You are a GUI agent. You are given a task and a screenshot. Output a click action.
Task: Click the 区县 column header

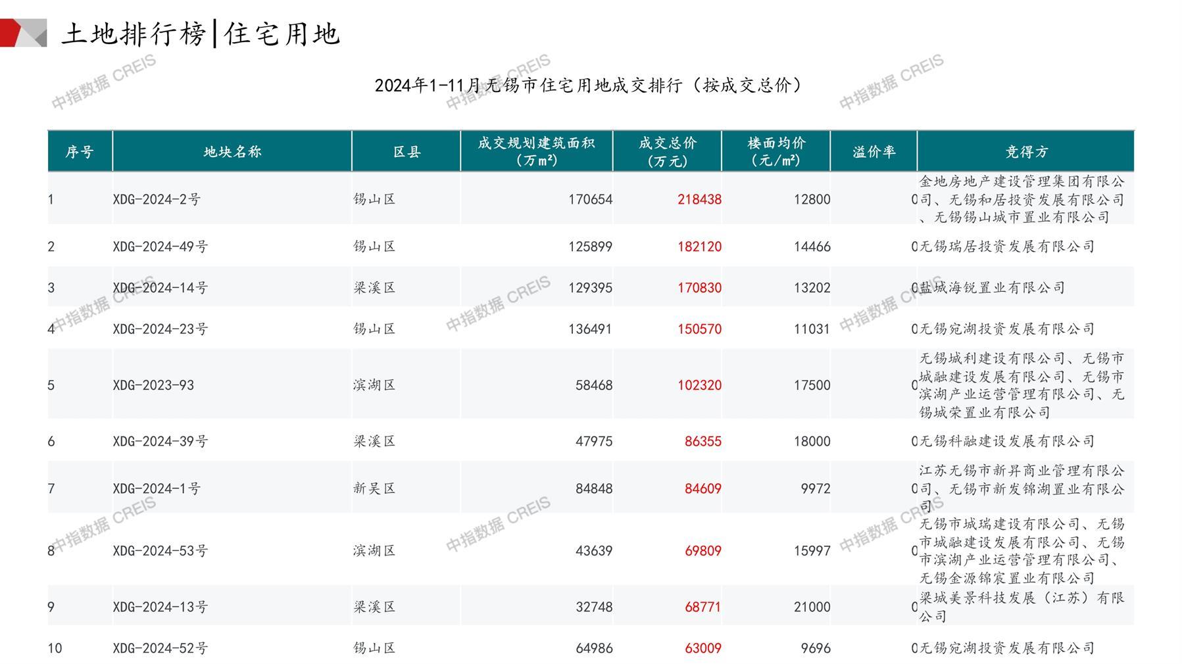point(406,152)
